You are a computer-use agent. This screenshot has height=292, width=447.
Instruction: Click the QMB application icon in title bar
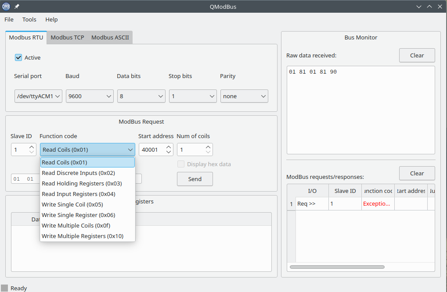tap(6, 6)
